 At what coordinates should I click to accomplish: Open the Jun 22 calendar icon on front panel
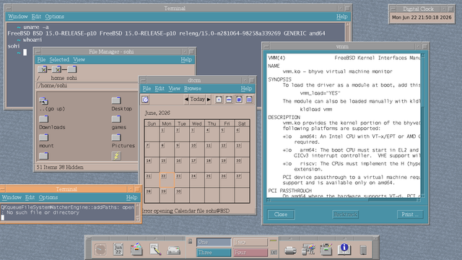tap(118, 250)
